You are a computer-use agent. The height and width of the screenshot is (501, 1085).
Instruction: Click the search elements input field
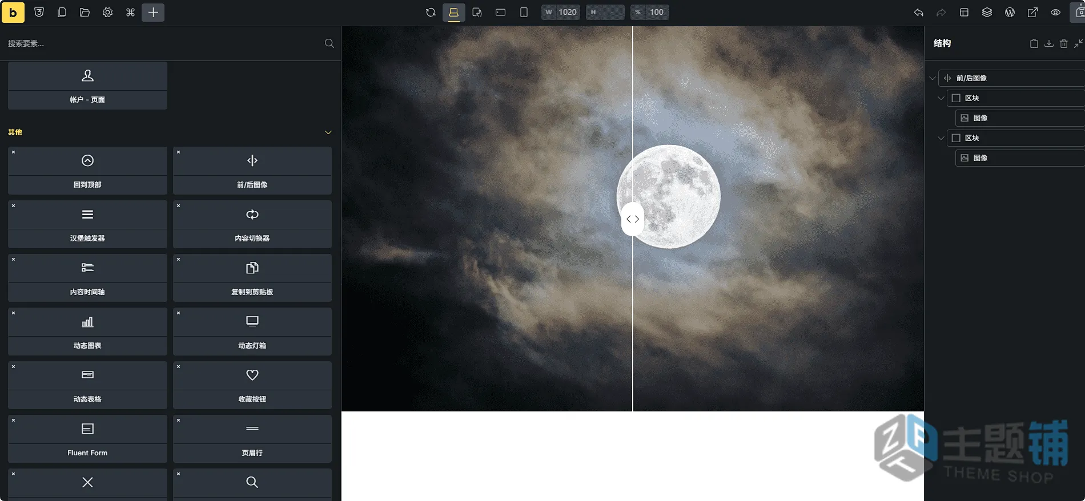[163, 43]
